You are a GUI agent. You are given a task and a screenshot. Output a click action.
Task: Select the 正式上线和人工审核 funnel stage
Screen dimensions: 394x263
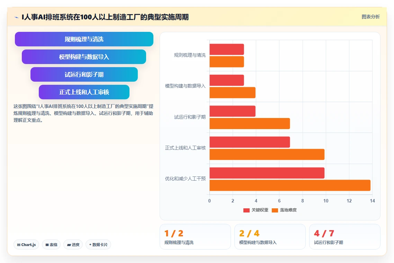[x=84, y=92]
